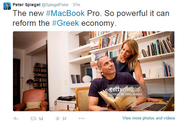178x125 pixels.
Task: Open more options ellipsis icon
Action: point(82,118)
